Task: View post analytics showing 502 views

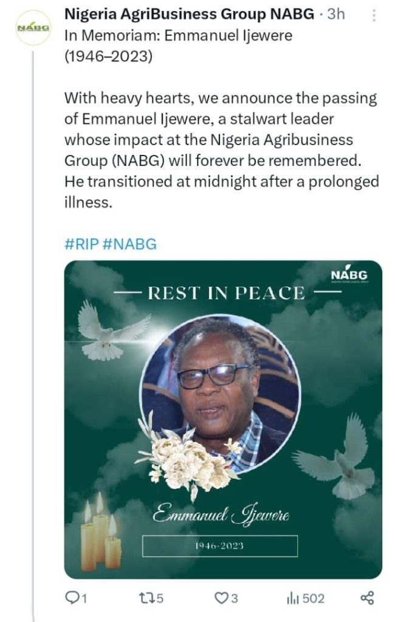Action: click(x=305, y=598)
